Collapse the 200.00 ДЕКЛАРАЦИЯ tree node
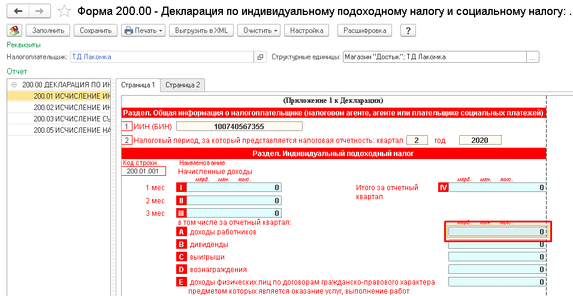Viewport: 573px width, 296px height. [x=14, y=85]
